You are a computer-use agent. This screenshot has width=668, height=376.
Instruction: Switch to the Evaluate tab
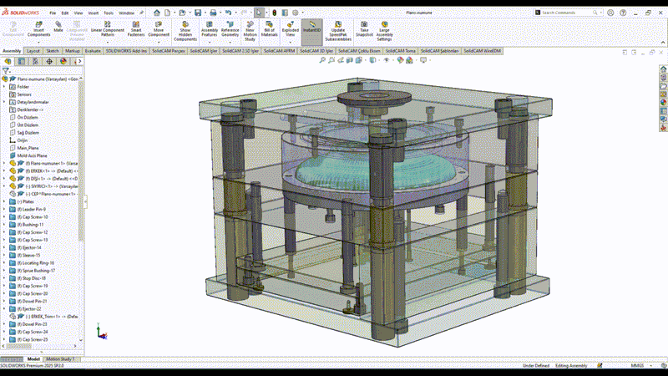(x=93, y=51)
